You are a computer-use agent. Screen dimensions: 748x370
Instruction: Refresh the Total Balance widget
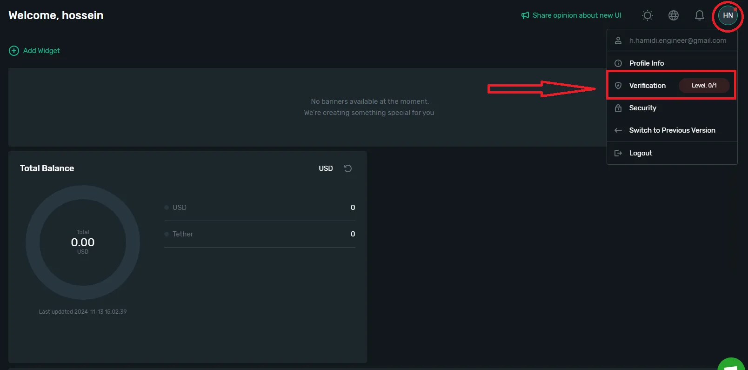(347, 168)
